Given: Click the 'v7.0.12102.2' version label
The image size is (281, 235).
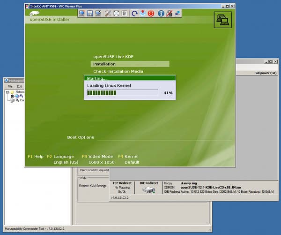Looking at the screenshot, I should pyautogui.click(x=119, y=198).
